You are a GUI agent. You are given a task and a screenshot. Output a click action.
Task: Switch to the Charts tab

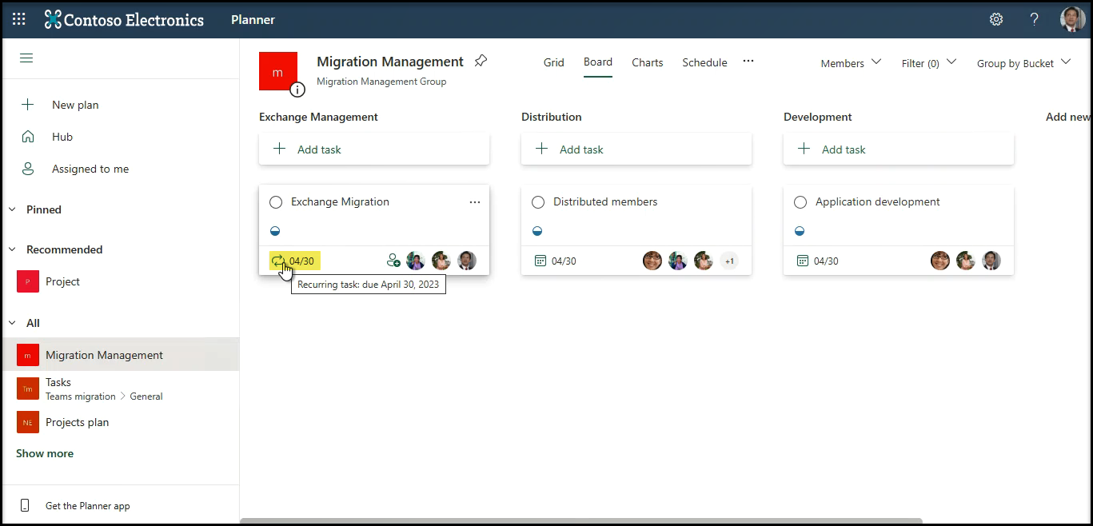coord(647,62)
